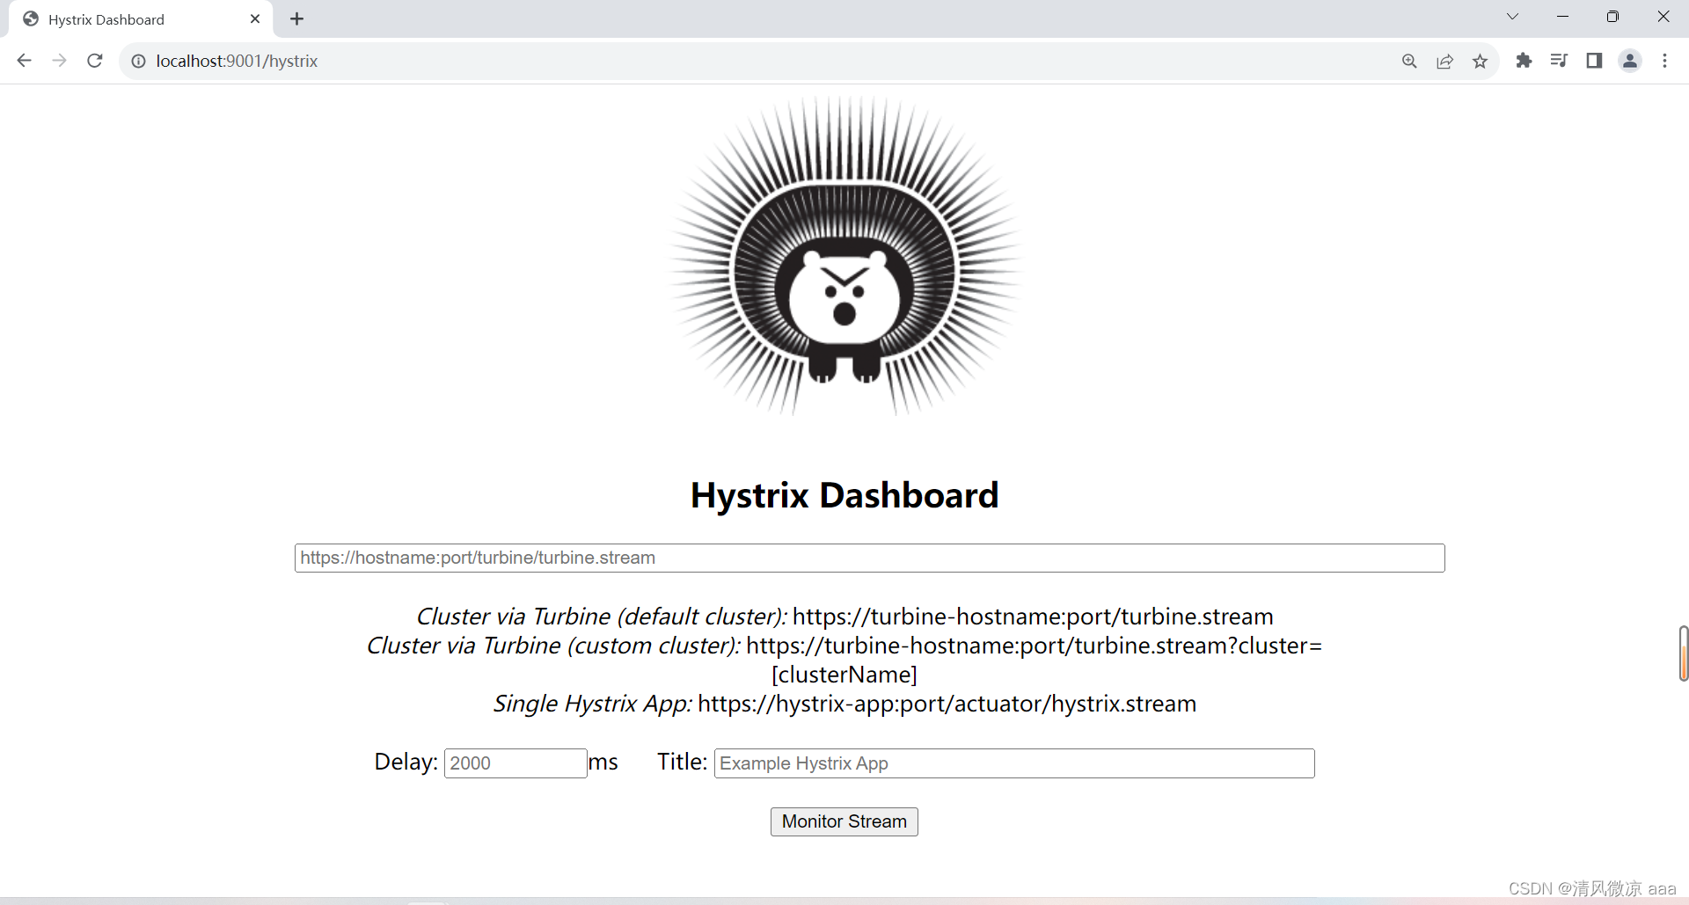The width and height of the screenshot is (1689, 905).
Task: Click the Monitor Stream button
Action: (x=844, y=821)
